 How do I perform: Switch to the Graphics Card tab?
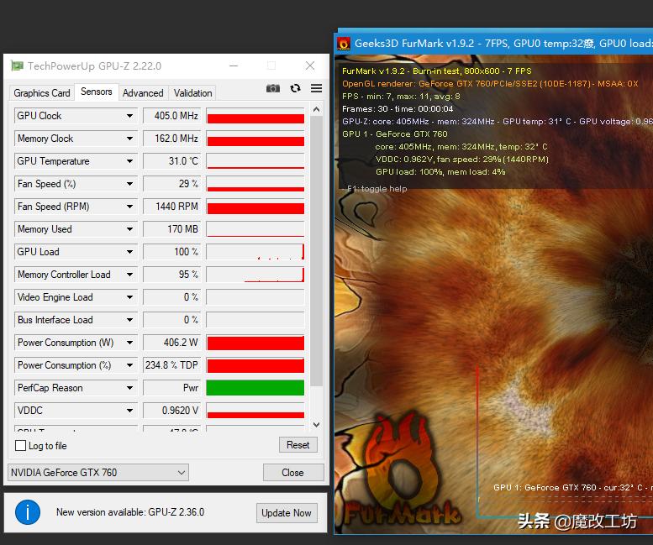42,92
